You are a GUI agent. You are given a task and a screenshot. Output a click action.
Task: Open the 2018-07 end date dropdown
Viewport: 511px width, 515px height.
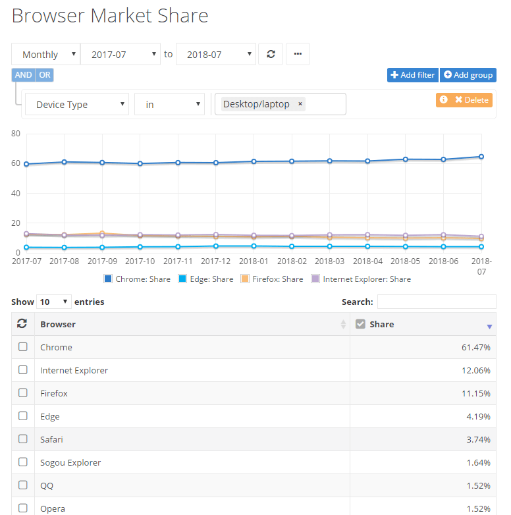click(x=216, y=54)
